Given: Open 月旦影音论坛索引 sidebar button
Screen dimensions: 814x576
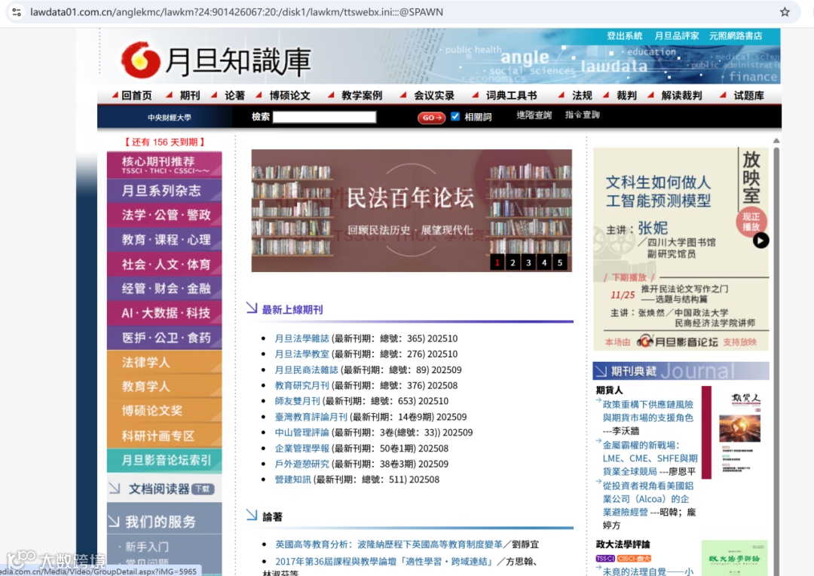Looking at the screenshot, I should pos(164,460).
